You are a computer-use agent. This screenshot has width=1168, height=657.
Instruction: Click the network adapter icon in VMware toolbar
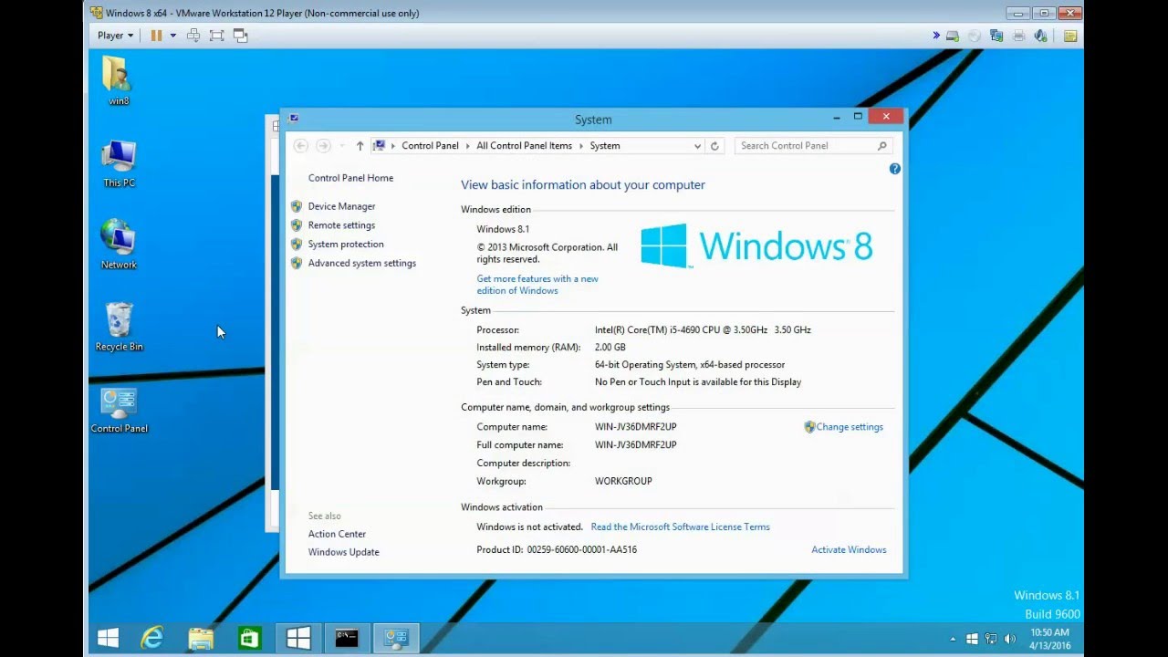[x=996, y=35]
